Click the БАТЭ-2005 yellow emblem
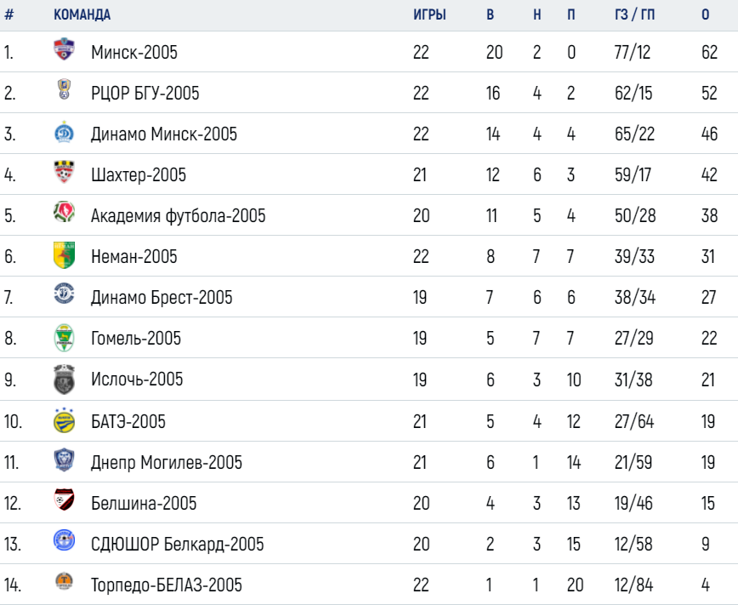738x605 pixels. point(64,420)
